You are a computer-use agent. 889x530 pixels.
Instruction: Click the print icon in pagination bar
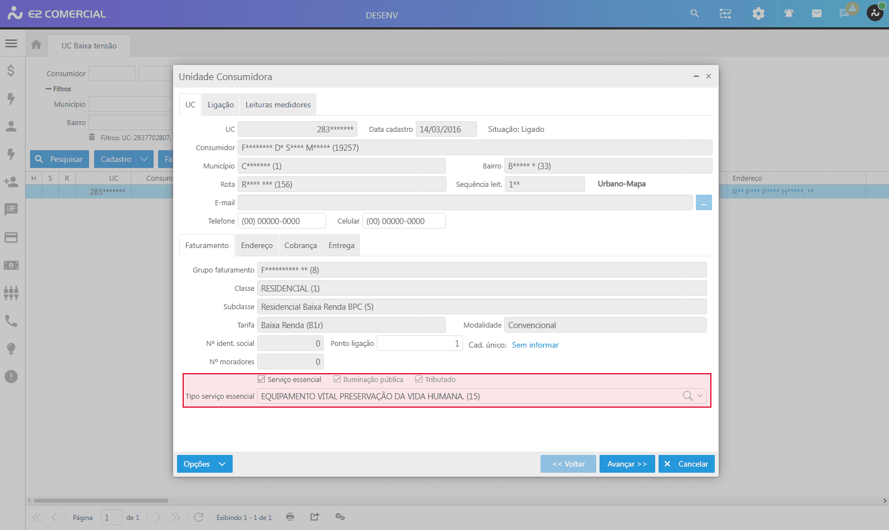[x=290, y=517]
